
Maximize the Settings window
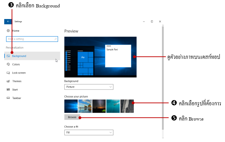(152, 21)
